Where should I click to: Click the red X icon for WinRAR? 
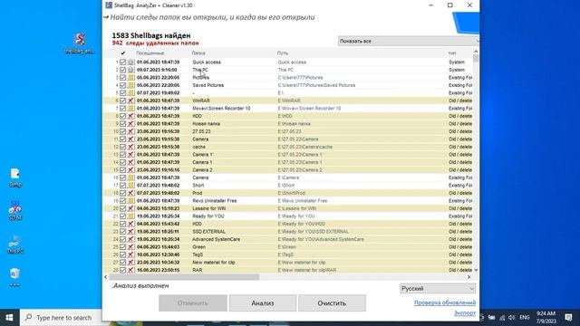click(130, 101)
